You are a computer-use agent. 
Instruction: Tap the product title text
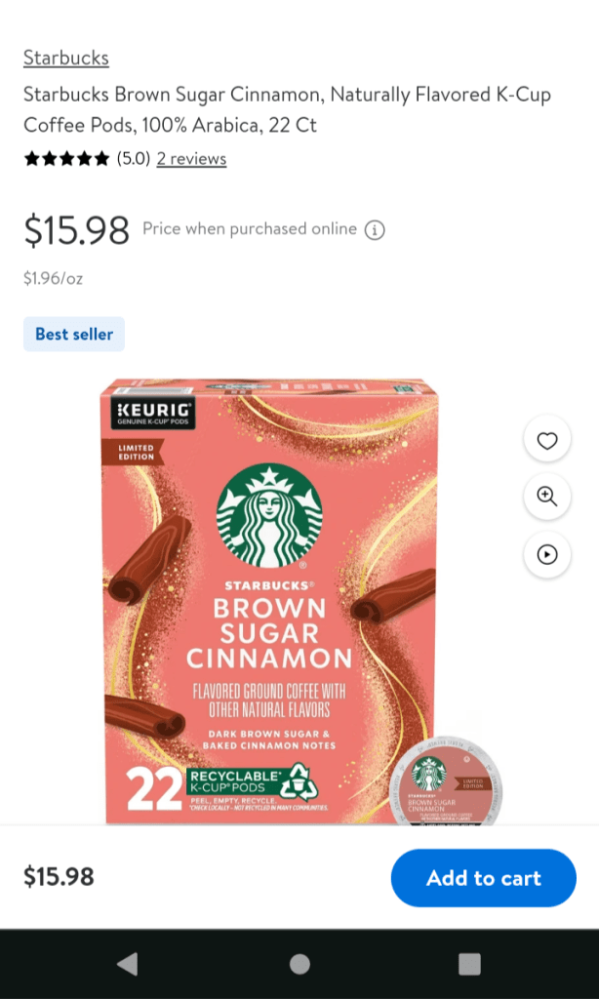[287, 109]
